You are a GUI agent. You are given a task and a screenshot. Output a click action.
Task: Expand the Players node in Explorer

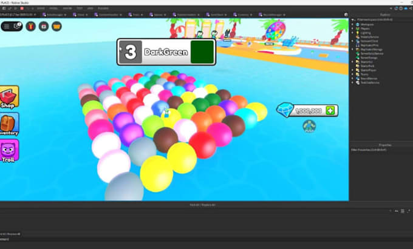coord(352,28)
